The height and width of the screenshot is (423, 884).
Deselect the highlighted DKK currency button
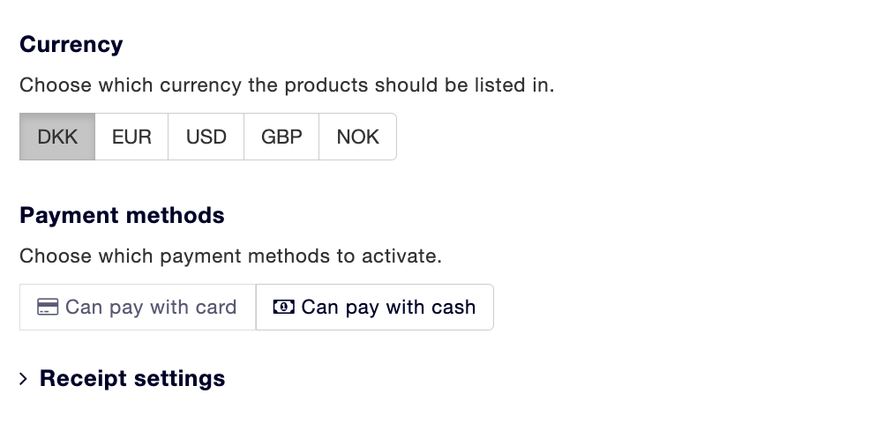pyautogui.click(x=57, y=137)
